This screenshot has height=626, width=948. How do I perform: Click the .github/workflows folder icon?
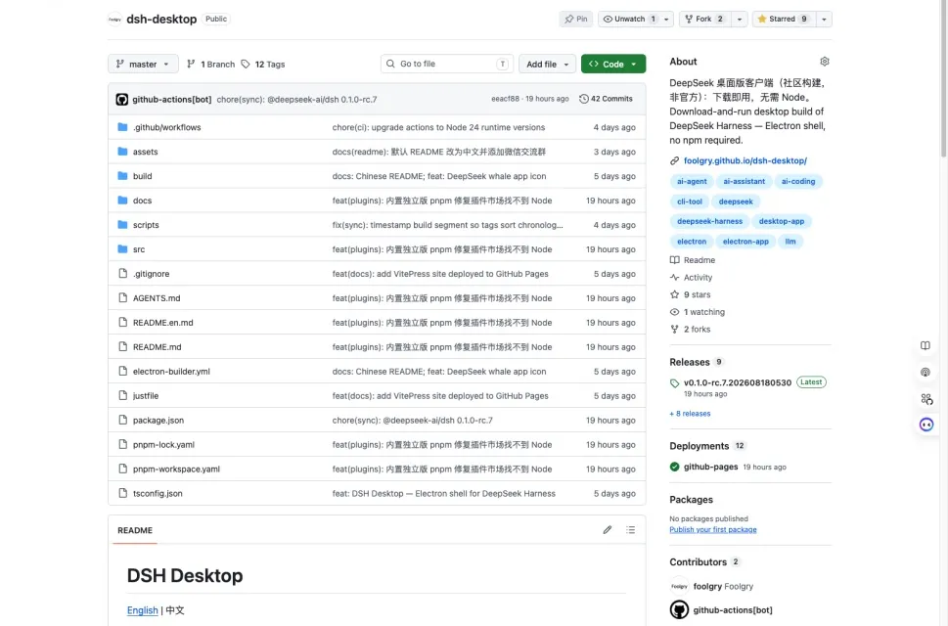tap(122, 127)
